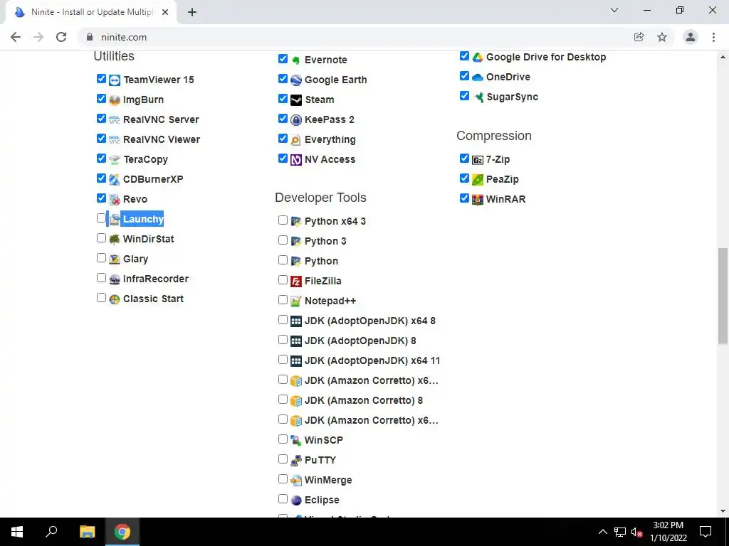Click the WinRAR books icon

(478, 200)
